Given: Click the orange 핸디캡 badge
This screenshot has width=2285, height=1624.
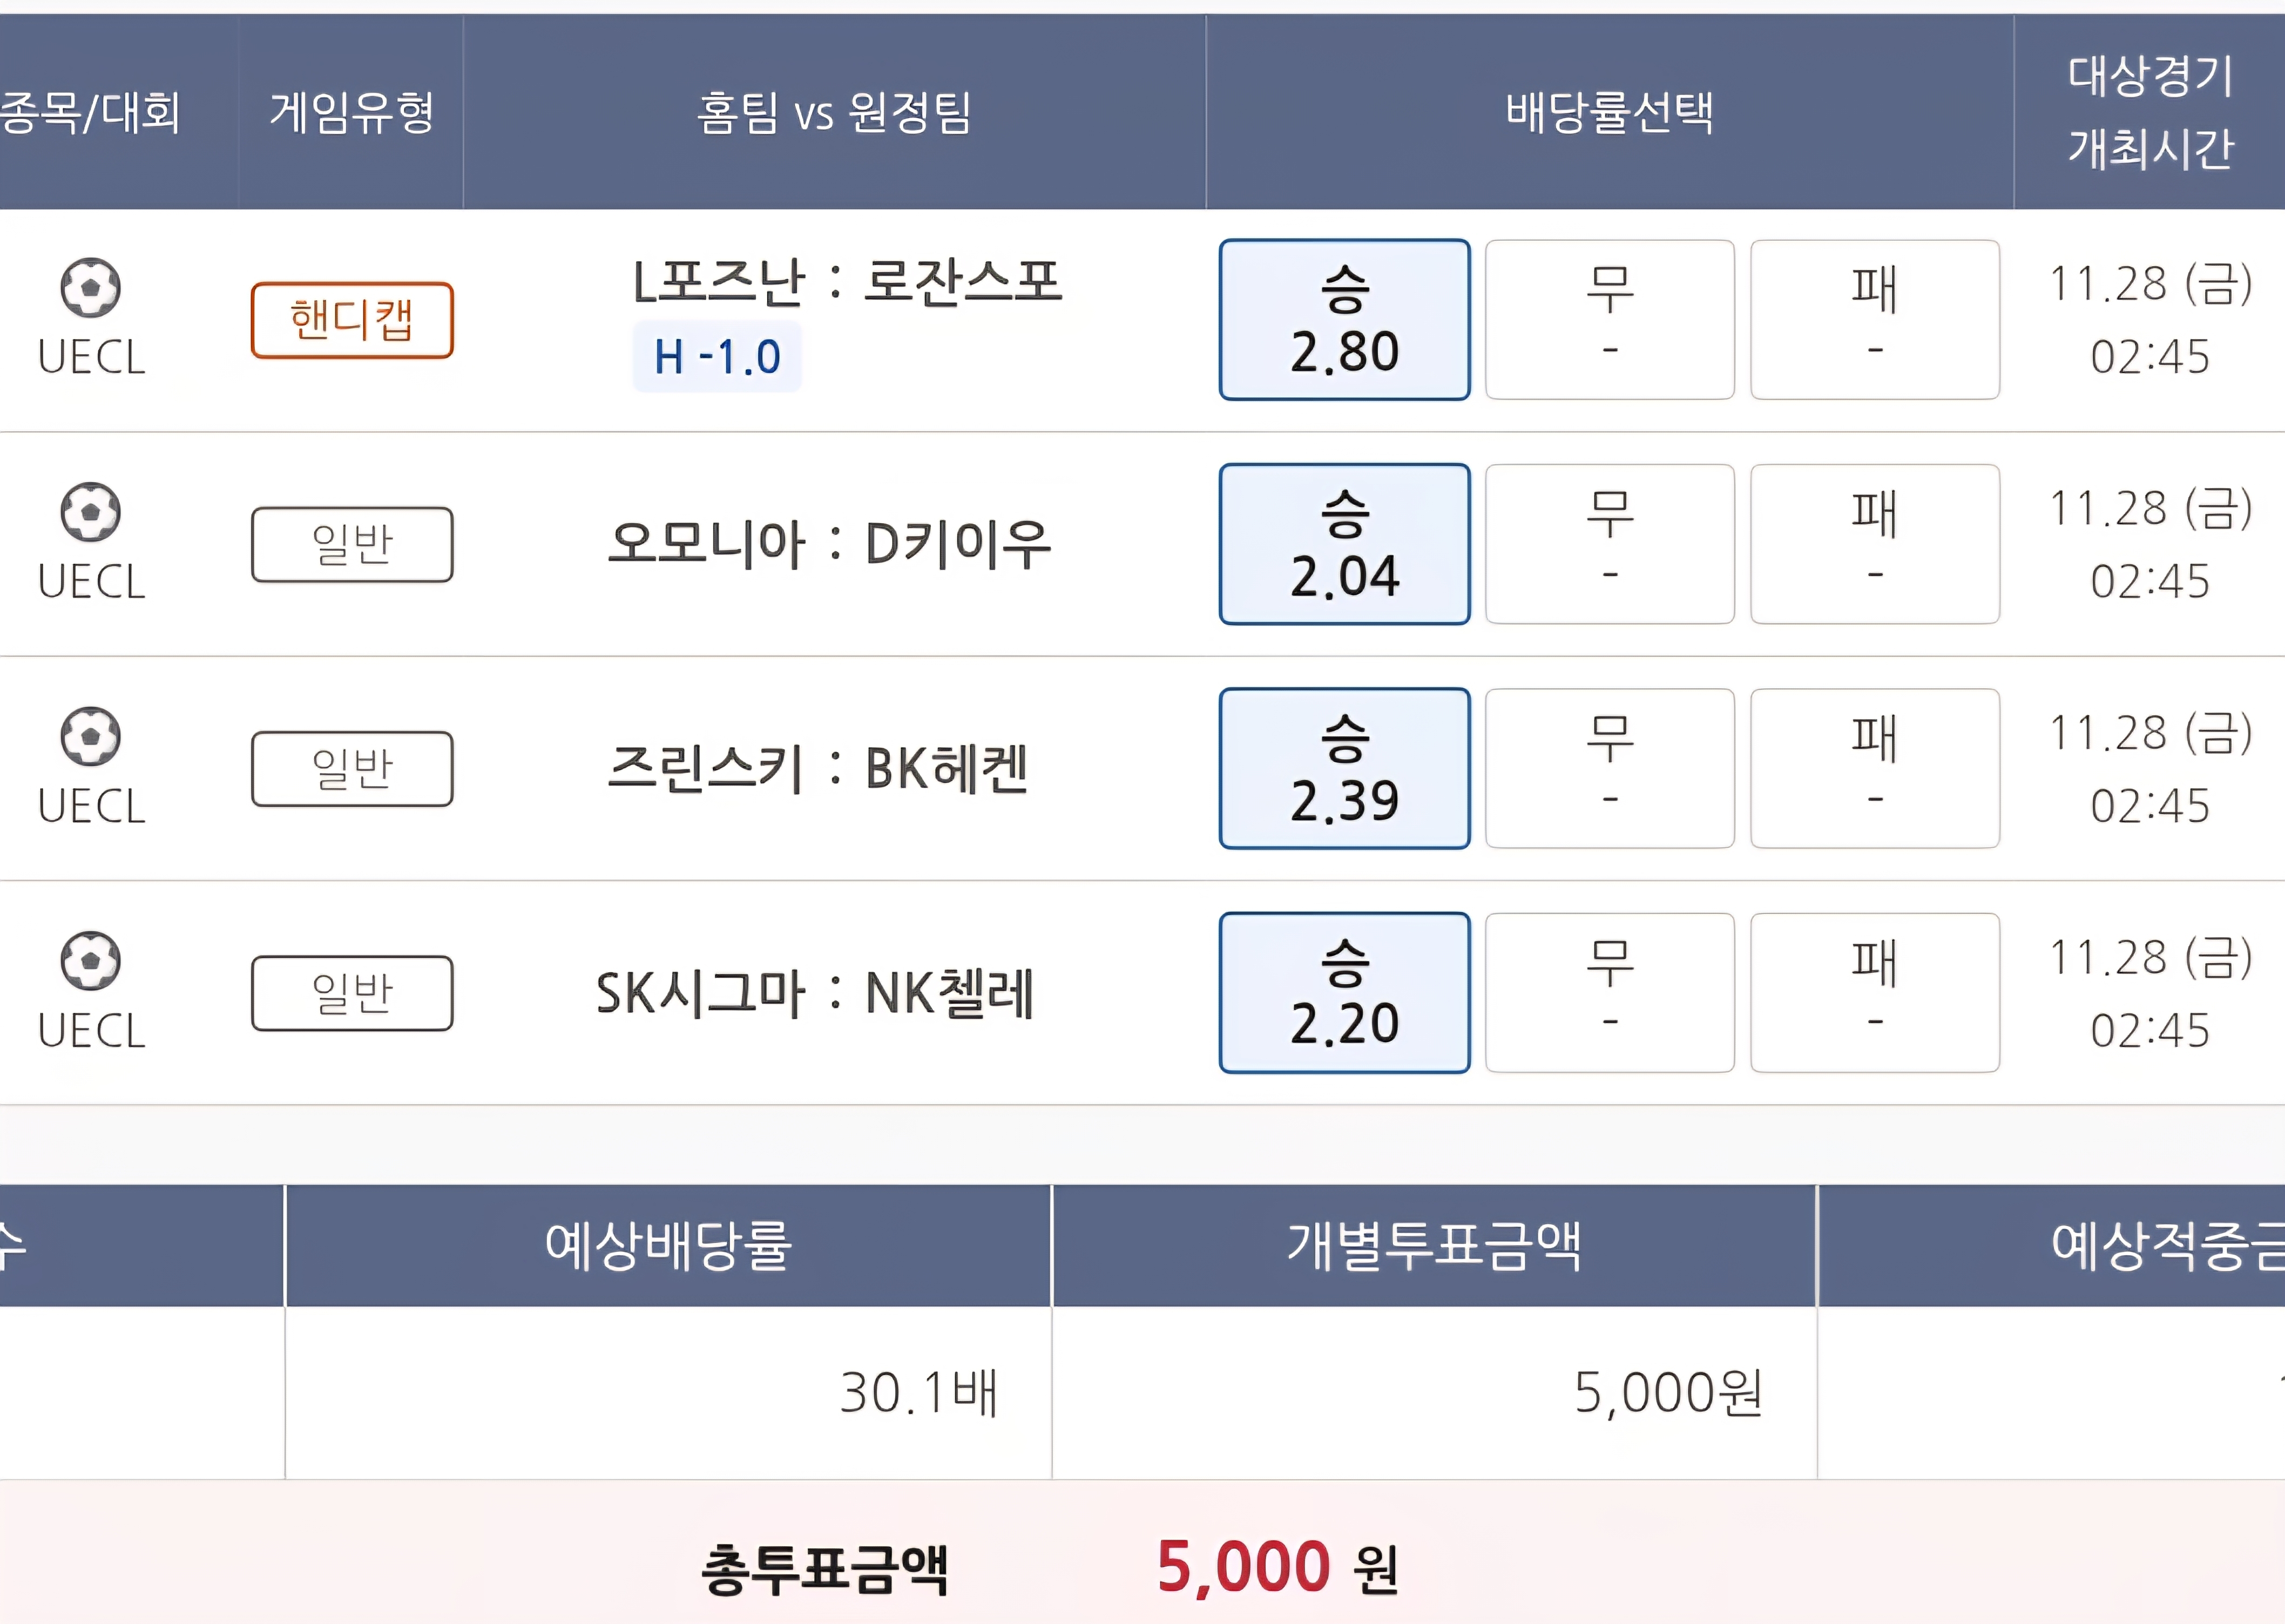Looking at the screenshot, I should pos(352,320).
